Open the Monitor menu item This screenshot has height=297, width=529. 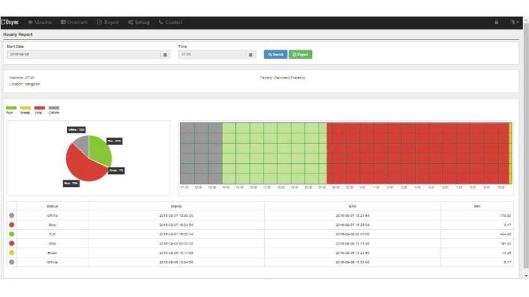[x=40, y=23]
